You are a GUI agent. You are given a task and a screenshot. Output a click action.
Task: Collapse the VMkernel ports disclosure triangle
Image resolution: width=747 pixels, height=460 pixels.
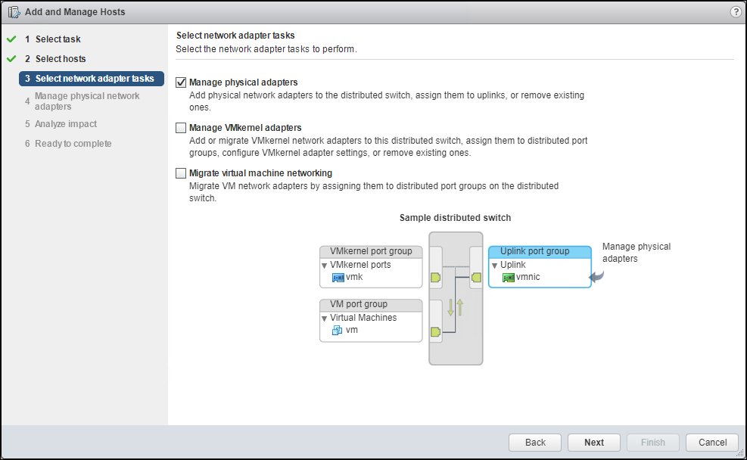click(326, 266)
